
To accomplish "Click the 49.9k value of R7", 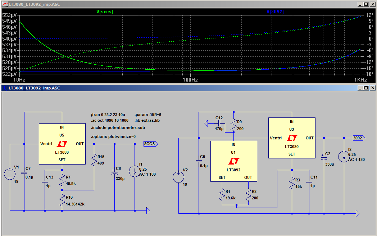I will coord(71,184).
